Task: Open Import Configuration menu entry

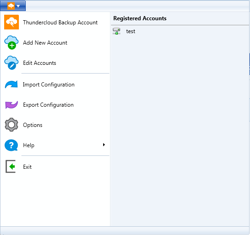Action: coord(49,85)
